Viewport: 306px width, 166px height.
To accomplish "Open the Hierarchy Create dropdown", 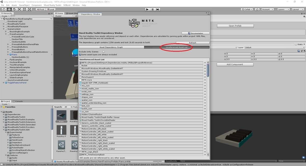I will [x=5, y=16].
